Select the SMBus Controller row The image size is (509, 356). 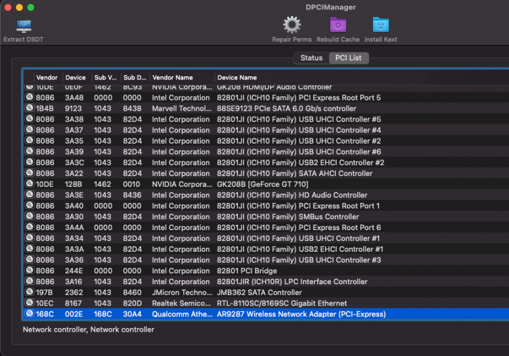tap(288, 217)
